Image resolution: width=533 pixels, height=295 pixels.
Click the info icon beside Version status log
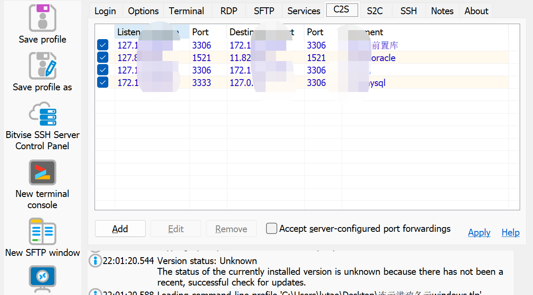tap(95, 261)
